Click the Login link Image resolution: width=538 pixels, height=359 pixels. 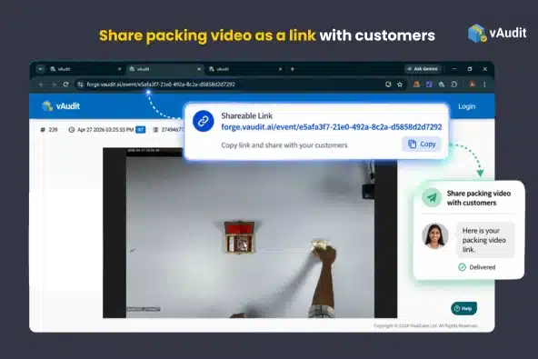coord(466,106)
